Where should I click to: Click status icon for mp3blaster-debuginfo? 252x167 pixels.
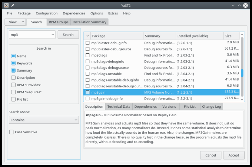point(88,43)
